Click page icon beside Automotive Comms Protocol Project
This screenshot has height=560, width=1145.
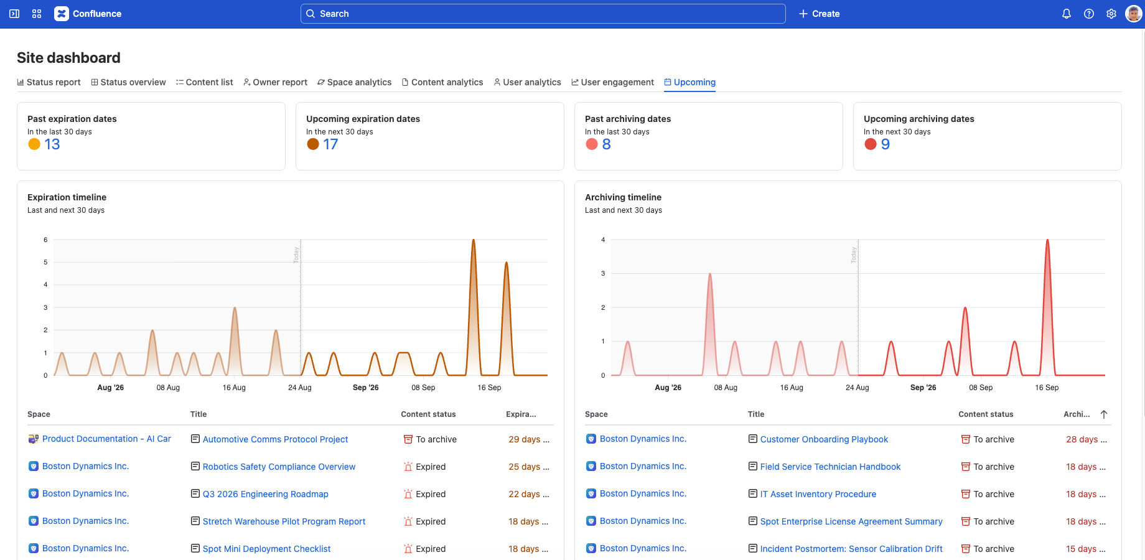(195, 439)
